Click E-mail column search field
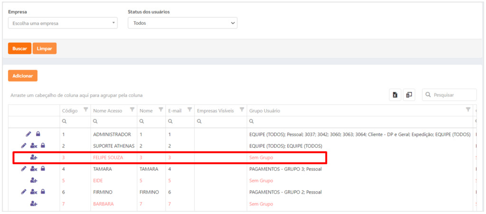 tap(180, 122)
